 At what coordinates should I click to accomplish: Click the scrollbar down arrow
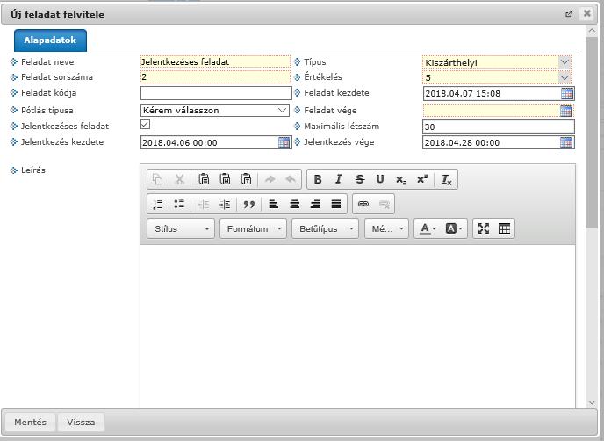click(x=592, y=403)
